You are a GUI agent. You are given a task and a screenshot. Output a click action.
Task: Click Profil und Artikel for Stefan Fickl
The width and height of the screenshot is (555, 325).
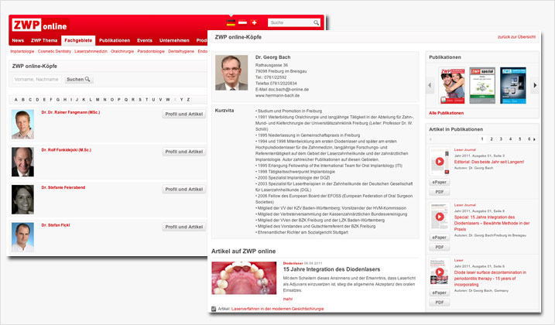pos(183,227)
